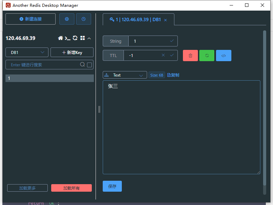Collapse connection 120.46.69.39 section

click(89, 38)
